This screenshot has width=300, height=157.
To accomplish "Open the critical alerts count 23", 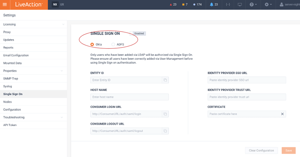I will pyautogui.click(x=173, y=4).
